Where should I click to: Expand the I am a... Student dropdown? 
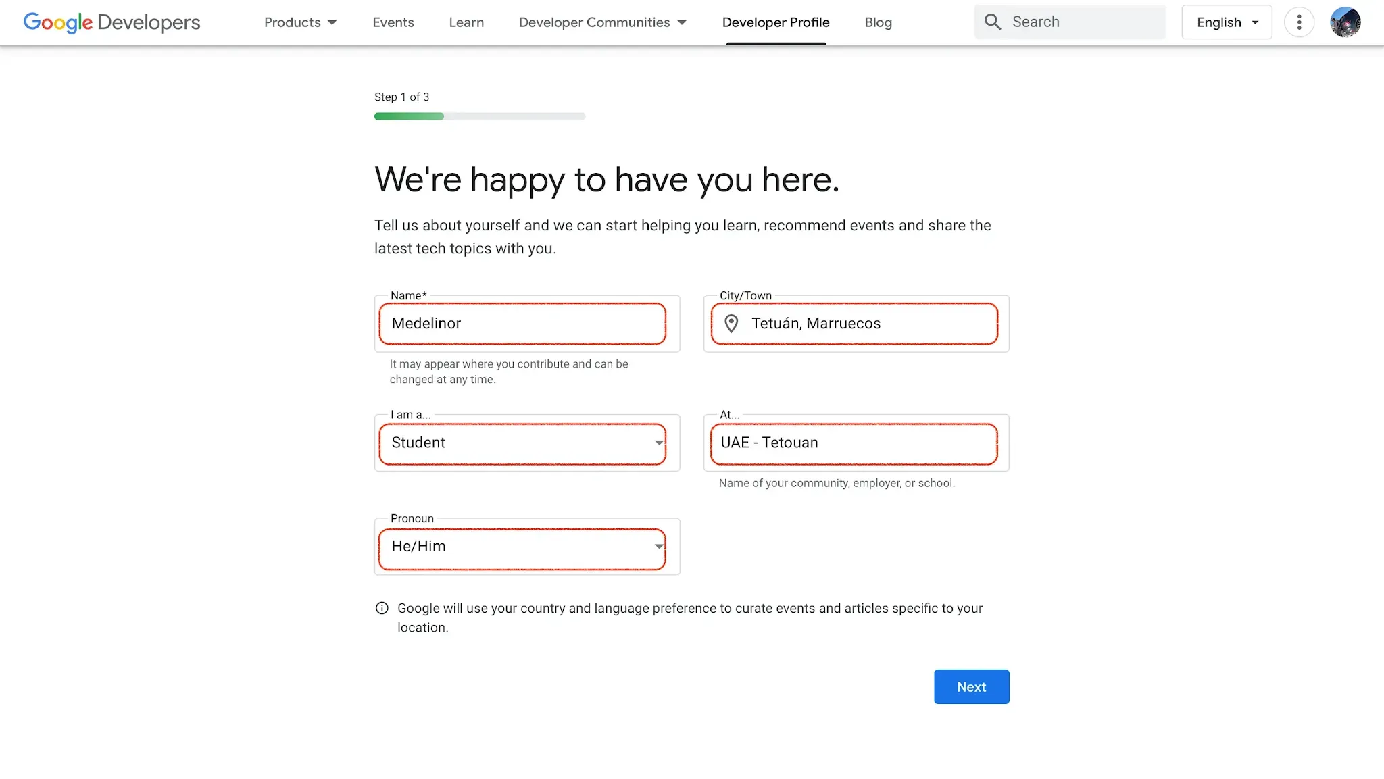tap(526, 443)
